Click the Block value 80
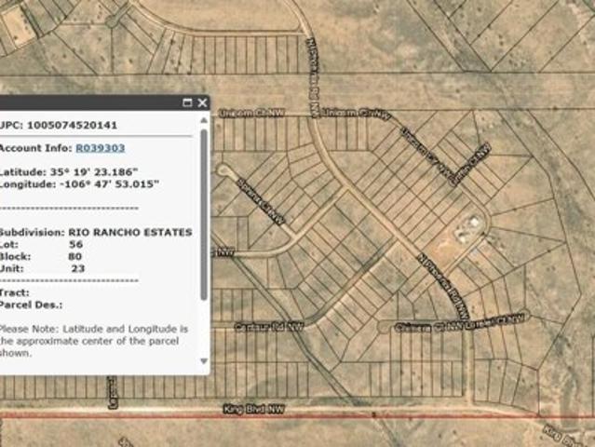Screen dimensions: 595x447 click(74, 254)
